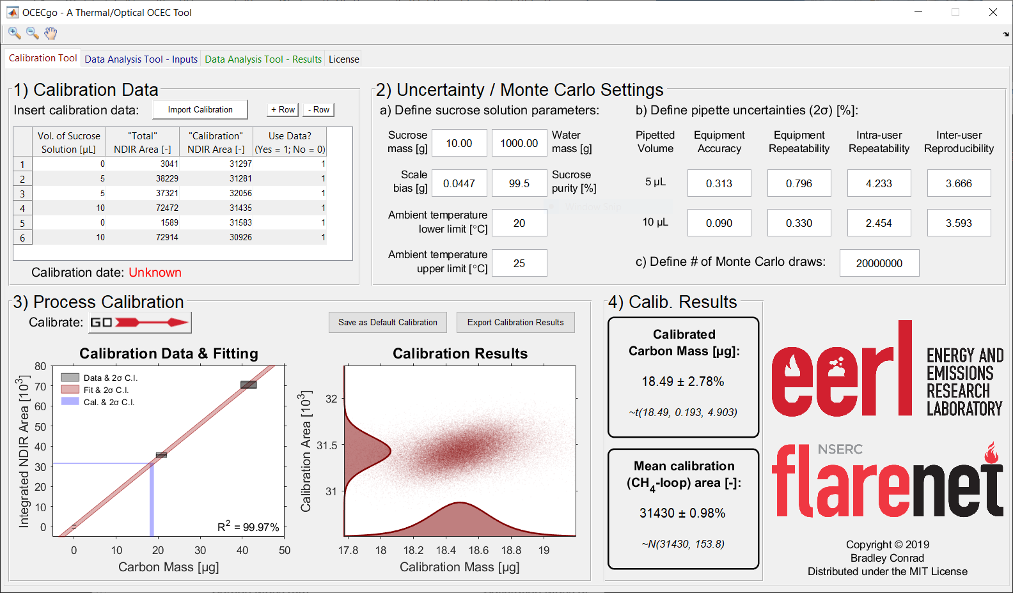Select the Pan hand tool
The image size is (1013, 593).
coord(51,33)
